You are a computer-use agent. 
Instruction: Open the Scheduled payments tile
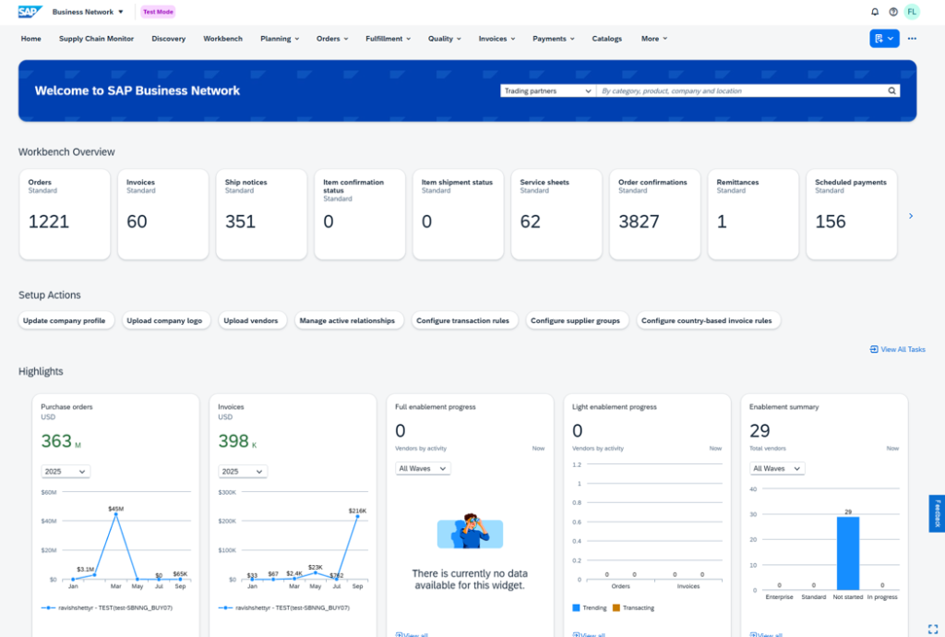click(852, 214)
